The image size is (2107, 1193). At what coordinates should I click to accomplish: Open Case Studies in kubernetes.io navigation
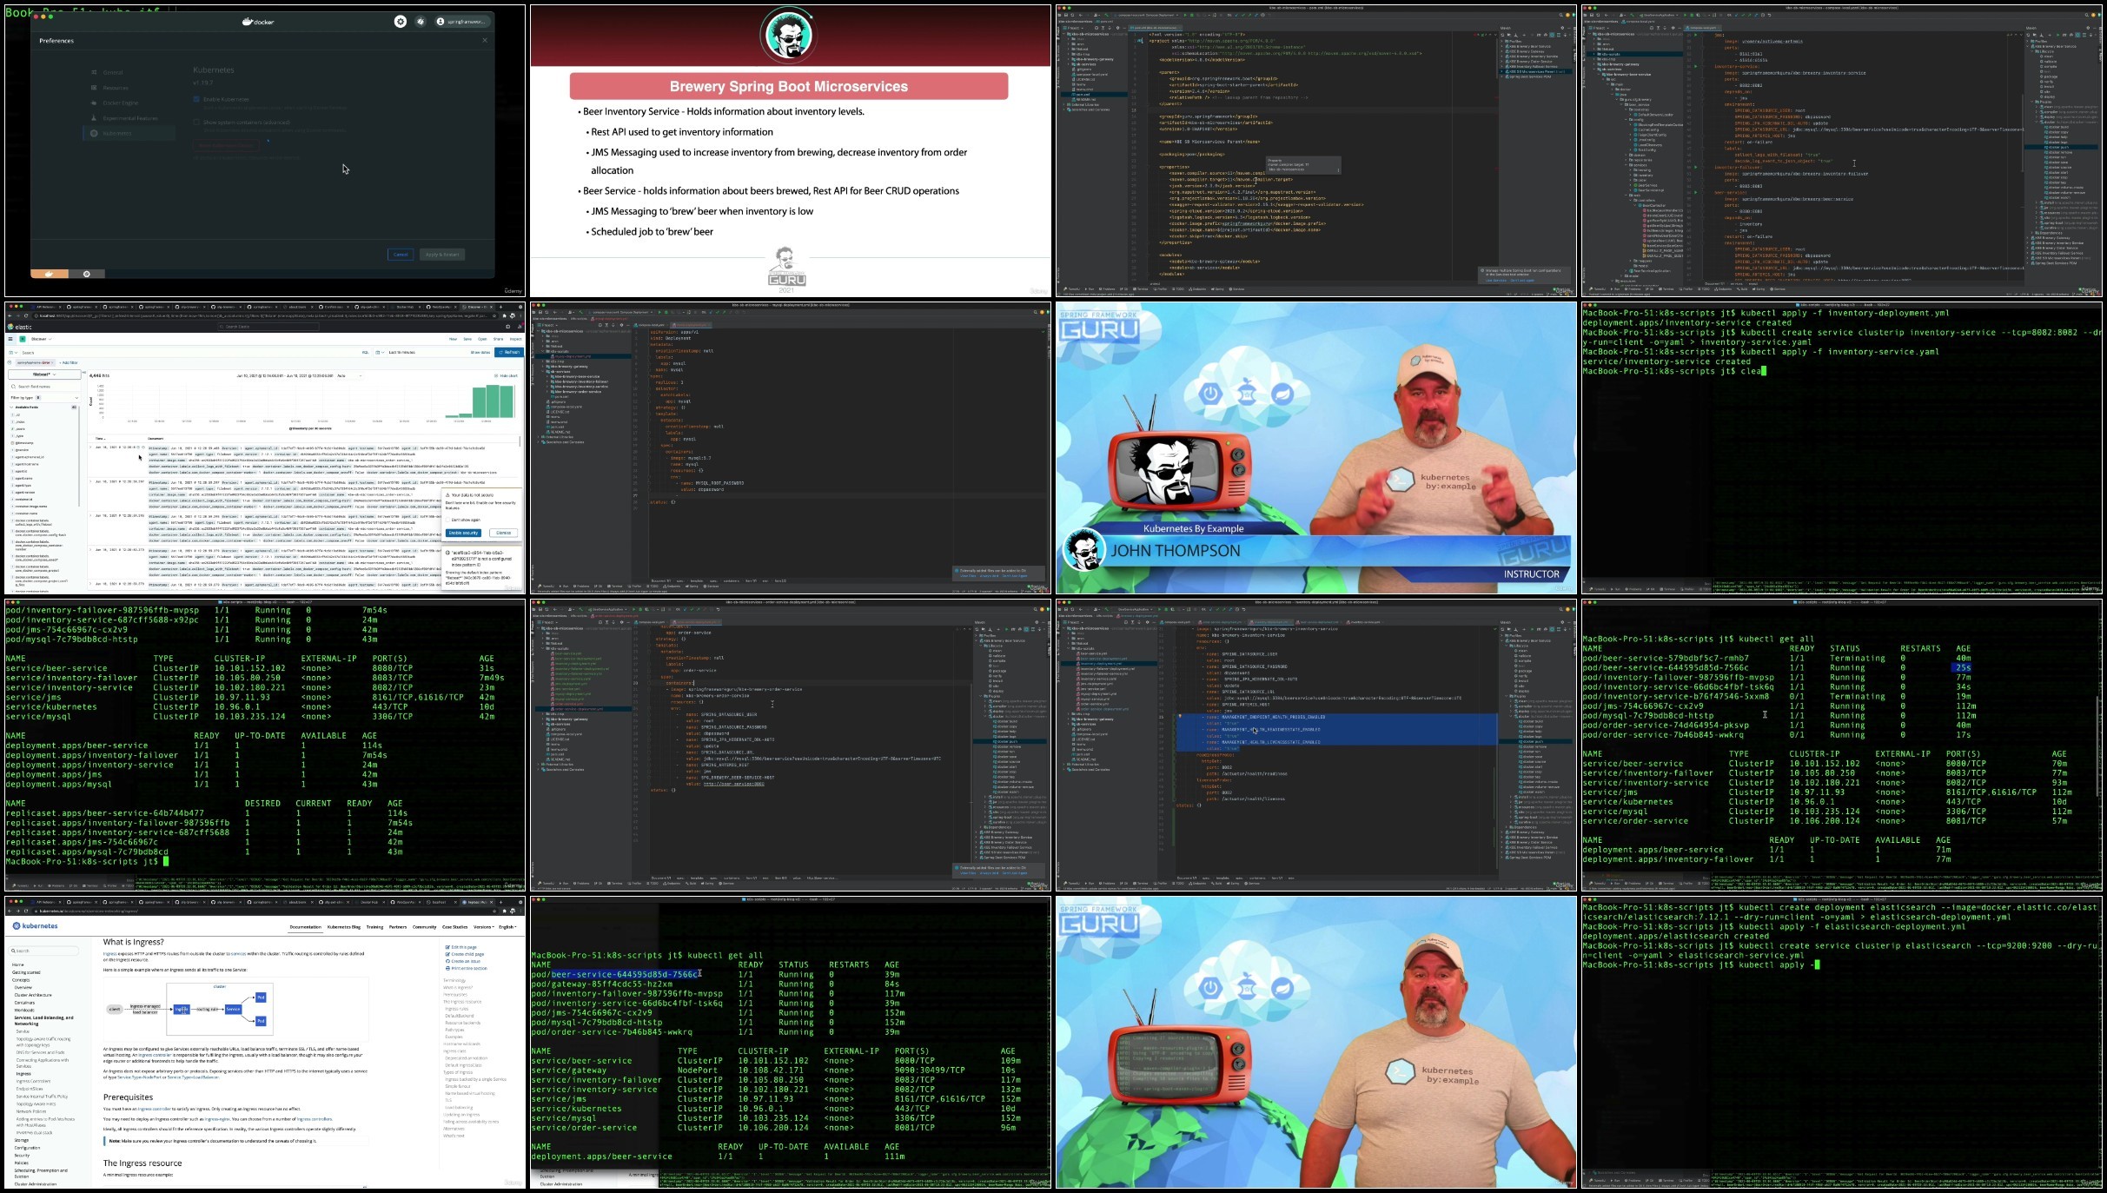pos(454,927)
